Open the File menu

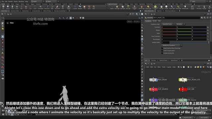coord(3,1)
